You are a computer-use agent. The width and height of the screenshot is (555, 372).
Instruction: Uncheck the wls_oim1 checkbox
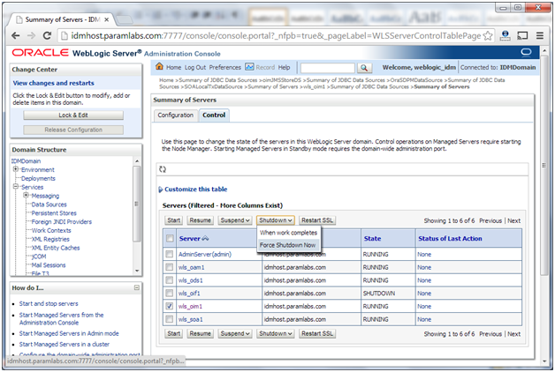[170, 307]
